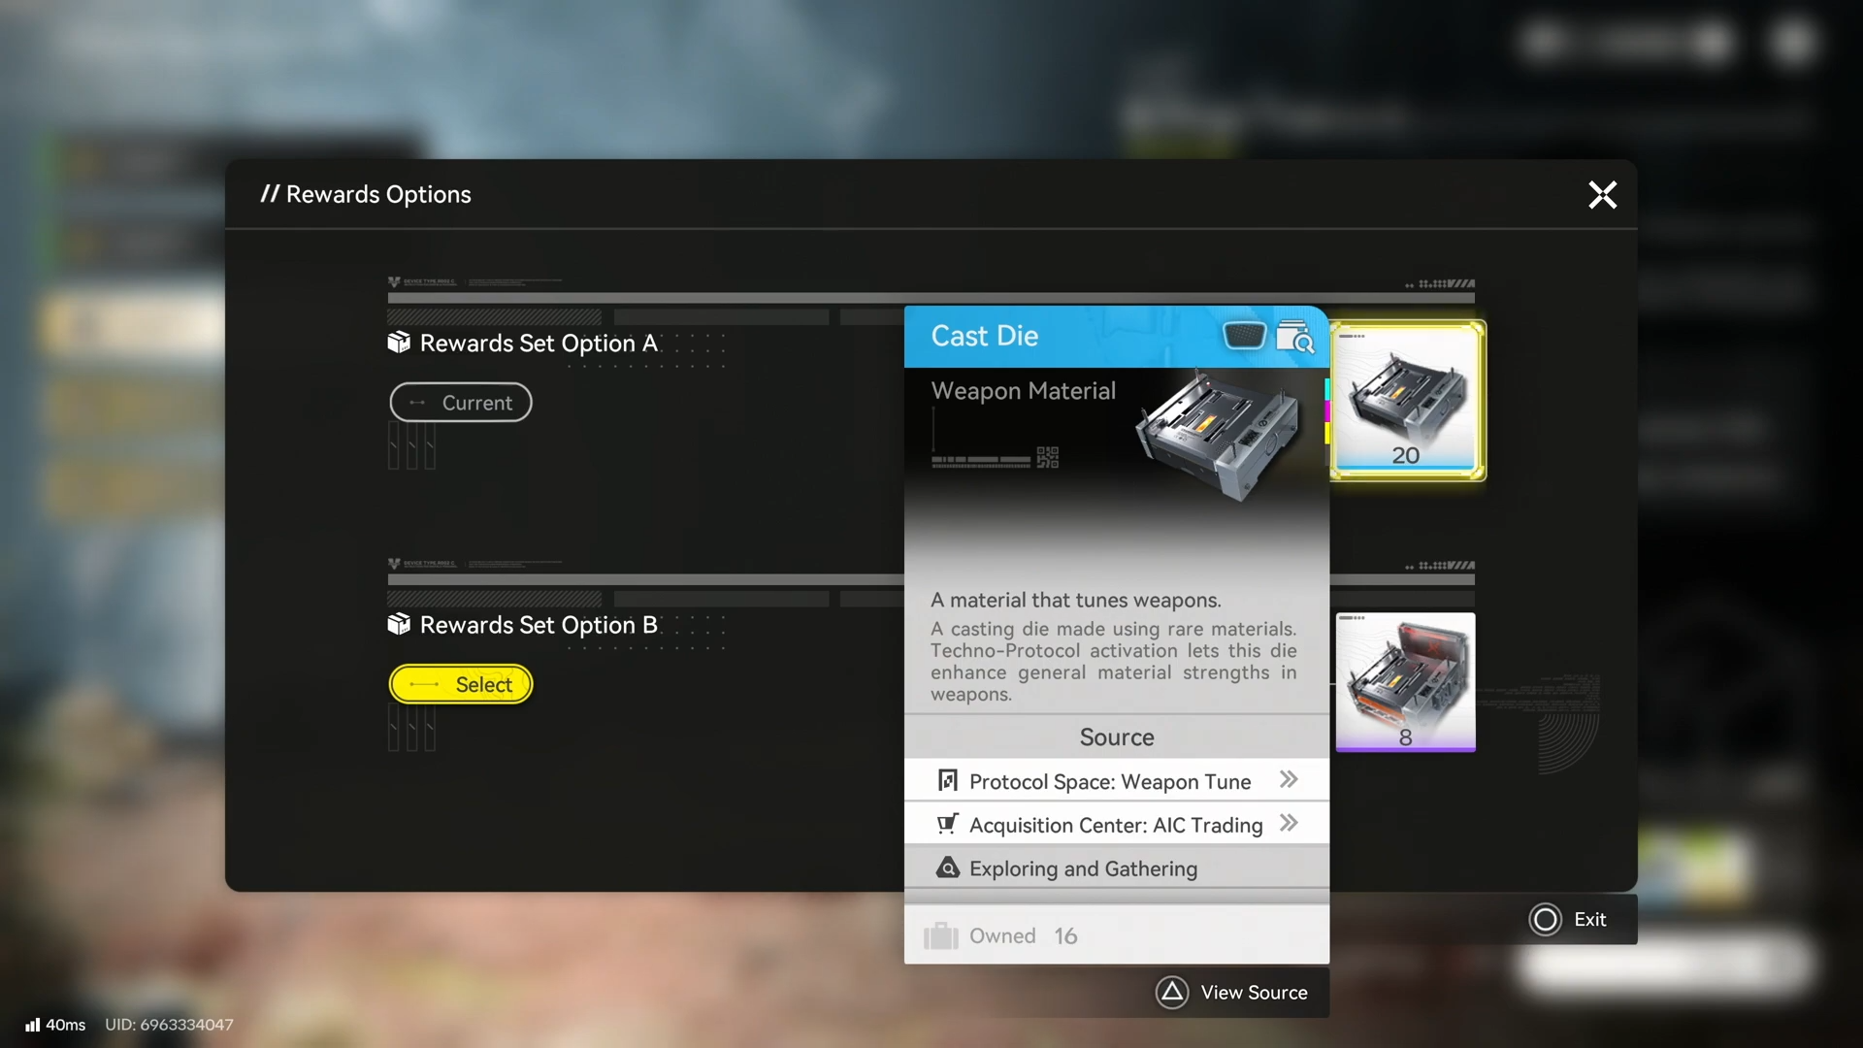
Task: Close the Rewards Options dialog with X
Action: tap(1602, 195)
